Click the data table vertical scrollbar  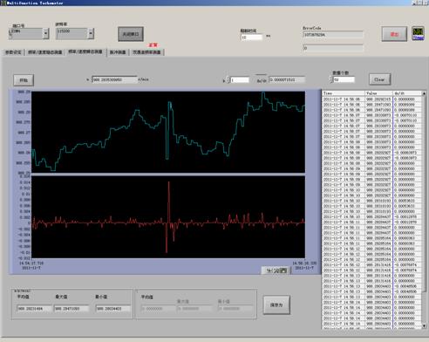click(424, 209)
